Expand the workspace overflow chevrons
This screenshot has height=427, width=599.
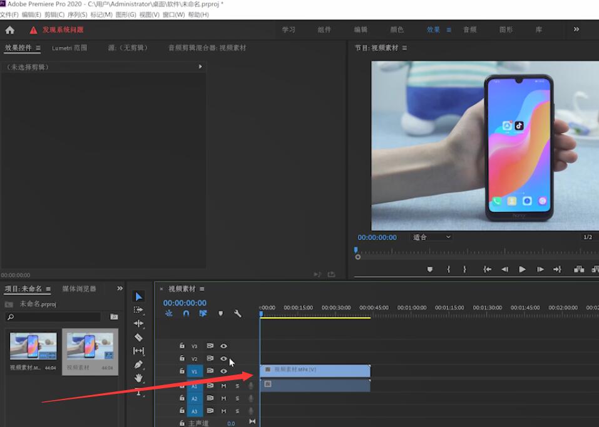(x=576, y=29)
